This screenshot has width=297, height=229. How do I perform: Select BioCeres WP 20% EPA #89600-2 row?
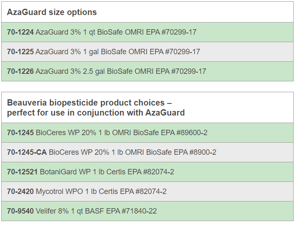point(147,133)
